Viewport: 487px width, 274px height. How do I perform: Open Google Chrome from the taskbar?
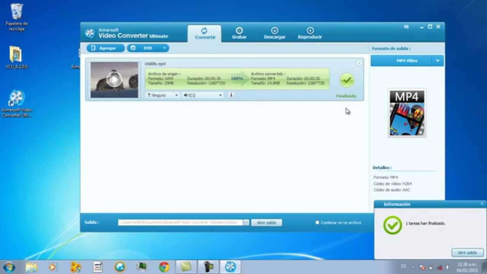pyautogui.click(x=164, y=267)
